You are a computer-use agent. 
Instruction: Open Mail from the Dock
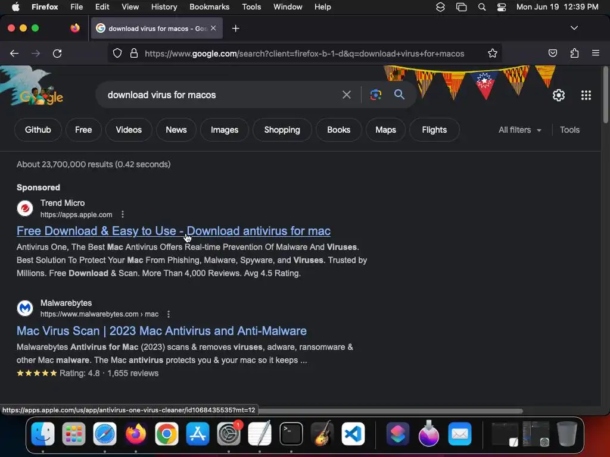pos(460,433)
